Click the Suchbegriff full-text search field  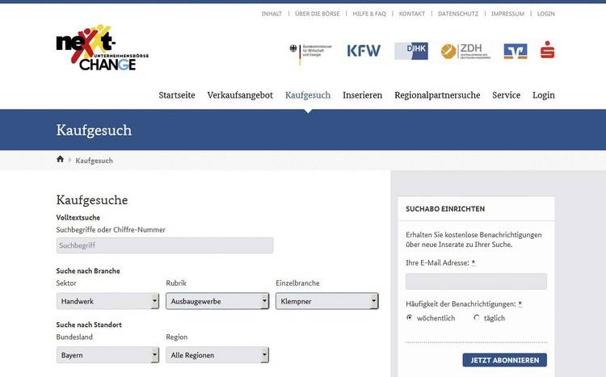click(165, 245)
